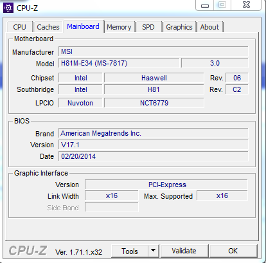266x263 pixels.
Task: Click the Tools button
Action: tap(130, 251)
